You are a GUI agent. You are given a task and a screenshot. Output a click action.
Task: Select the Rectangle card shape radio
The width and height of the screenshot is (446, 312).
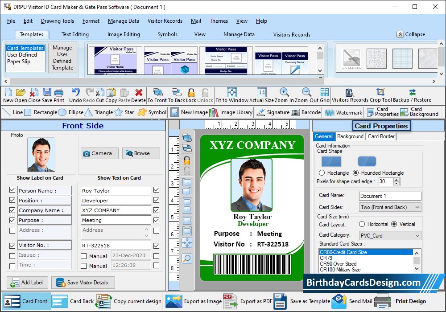pyautogui.click(x=322, y=173)
